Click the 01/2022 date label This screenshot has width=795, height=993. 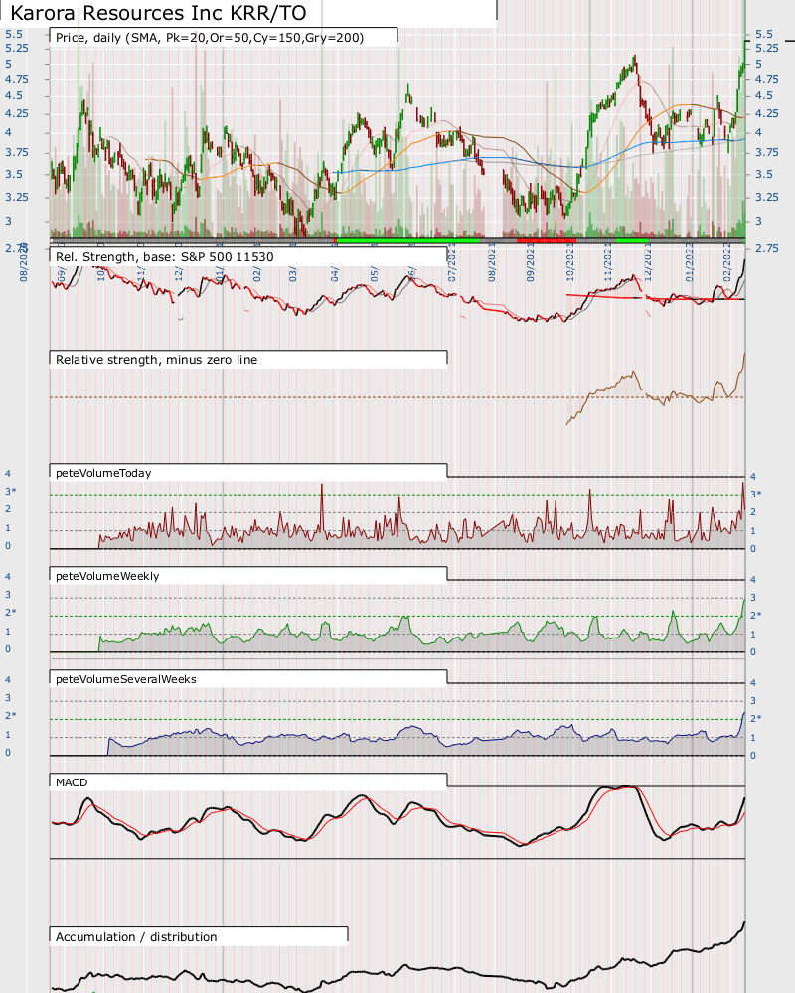(689, 264)
